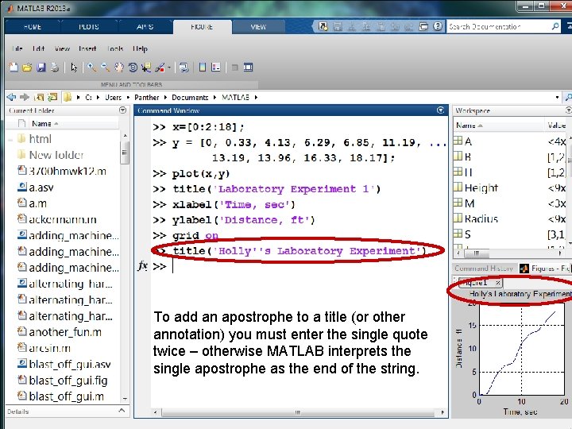Screen dimensions: 572x429
Task: Activate the Zoom Out magnifier tool
Action: pos(105,68)
